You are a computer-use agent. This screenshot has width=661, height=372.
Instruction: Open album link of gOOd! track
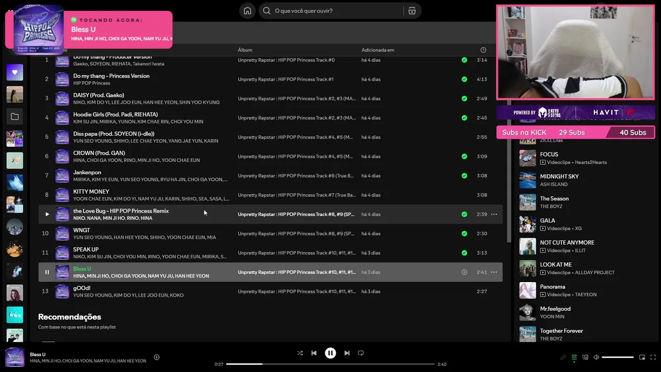[296, 291]
